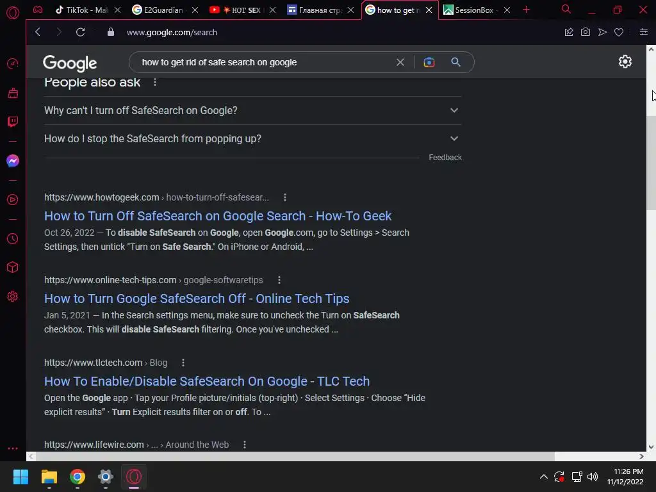Close the TikTok tab
This screenshot has height=492, width=656.
118,10
